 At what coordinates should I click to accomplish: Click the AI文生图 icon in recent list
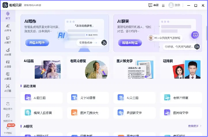coord(121,97)
